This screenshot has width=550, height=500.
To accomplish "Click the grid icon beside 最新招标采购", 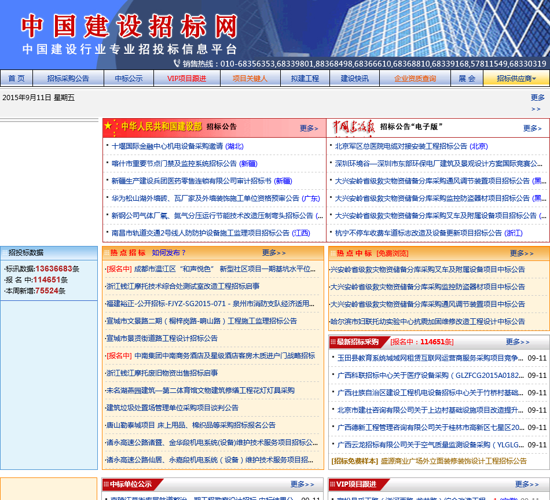I will point(333,342).
